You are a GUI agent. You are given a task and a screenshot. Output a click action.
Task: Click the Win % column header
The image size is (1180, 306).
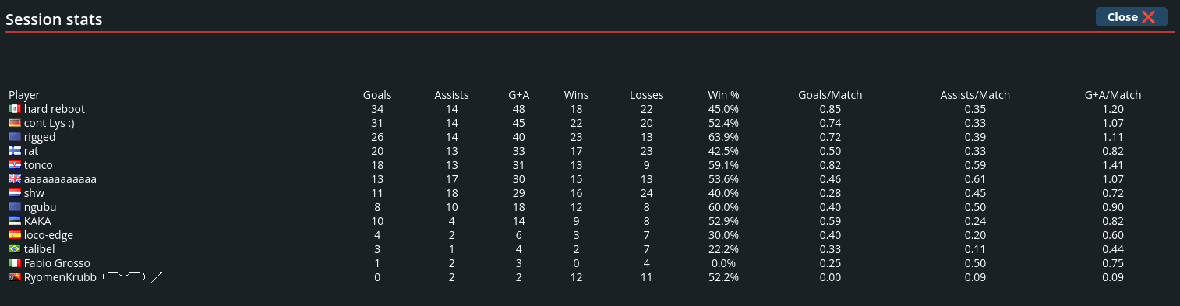point(723,95)
